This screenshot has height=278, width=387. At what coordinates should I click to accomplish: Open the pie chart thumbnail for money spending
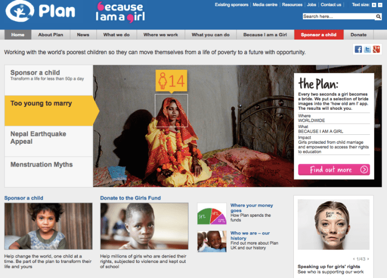(x=212, y=213)
